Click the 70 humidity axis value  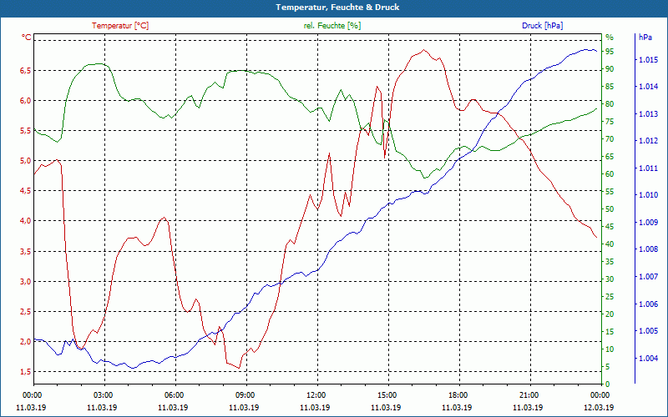pyautogui.click(x=610, y=139)
